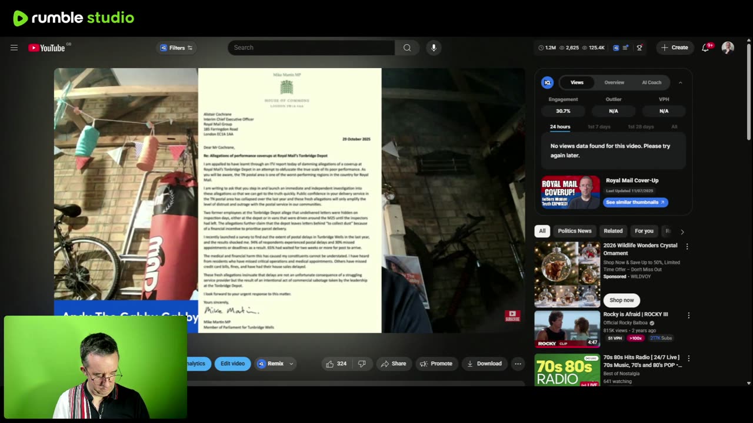Viewport: 753px width, 423px height.
Task: Click the 2,625 eye stat in toolbar
Action: (569, 48)
